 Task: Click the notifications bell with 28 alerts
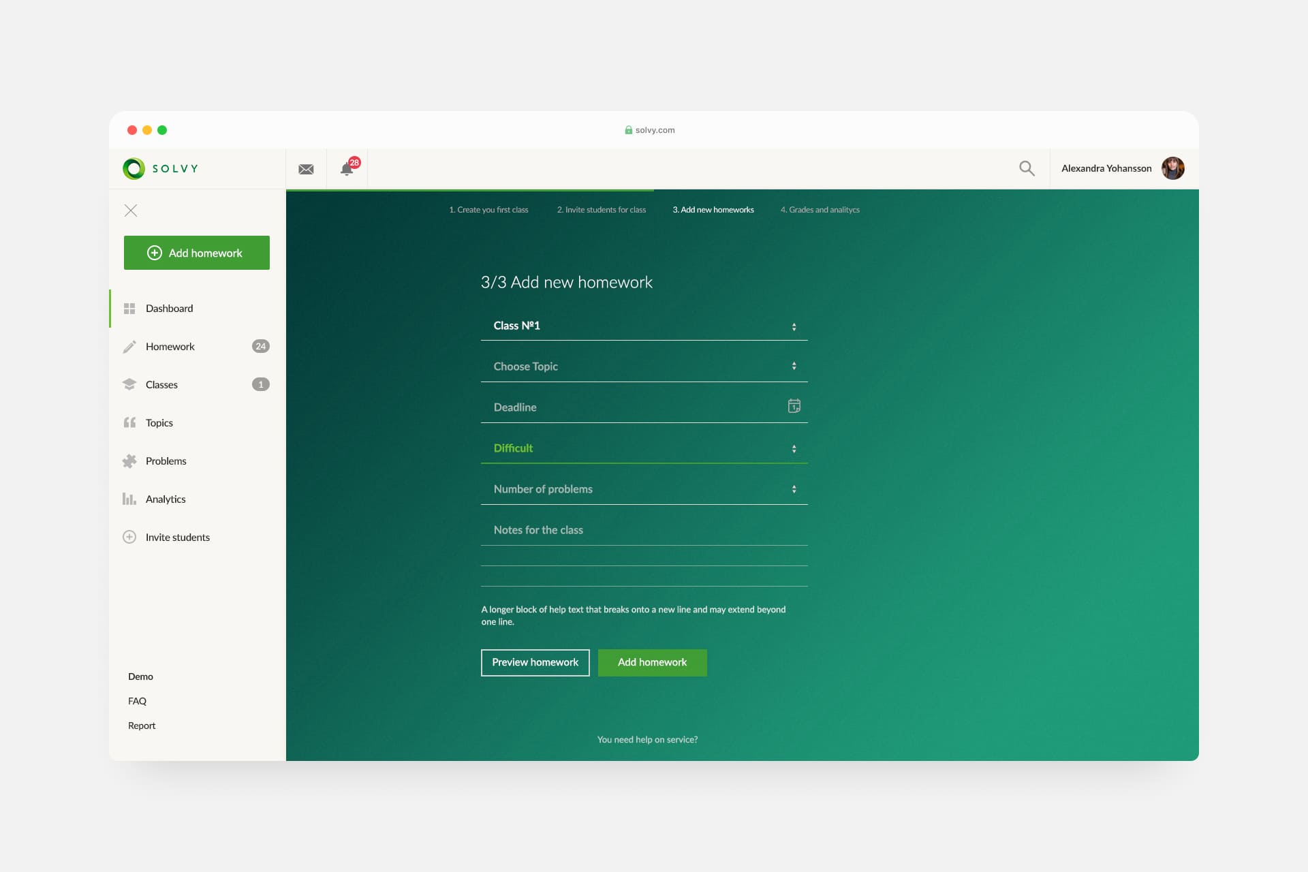click(347, 170)
